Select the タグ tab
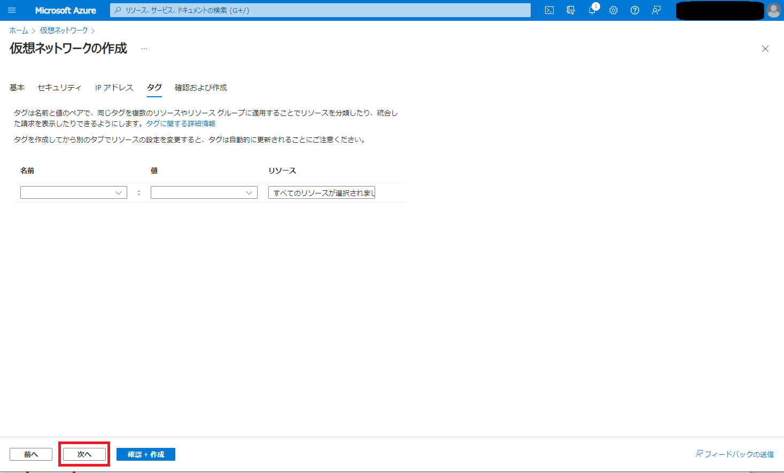Image resolution: width=784 pixels, height=473 pixels. tap(154, 88)
